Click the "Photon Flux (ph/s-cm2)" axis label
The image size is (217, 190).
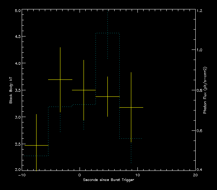205,90
